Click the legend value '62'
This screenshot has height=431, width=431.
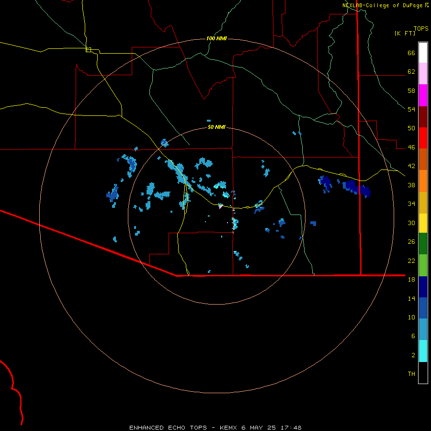411,72
